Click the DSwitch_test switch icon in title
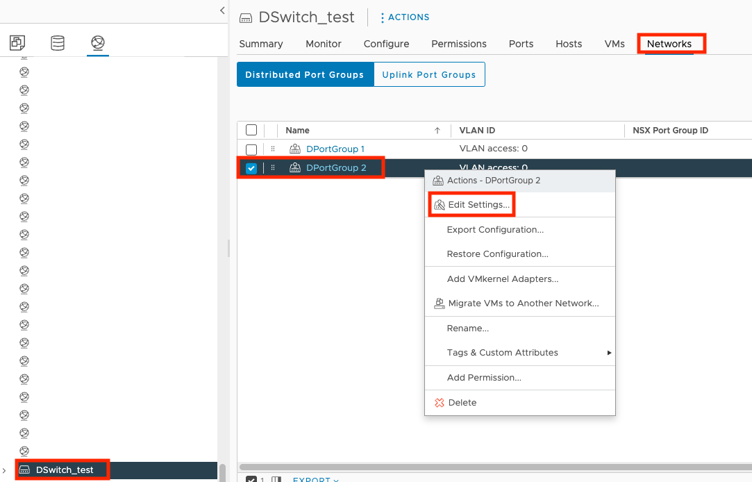The height and width of the screenshot is (482, 752). pyautogui.click(x=245, y=18)
